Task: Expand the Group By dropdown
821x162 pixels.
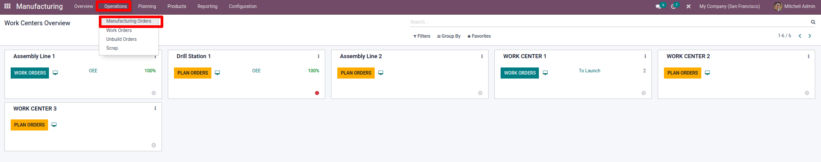Action: (449, 36)
